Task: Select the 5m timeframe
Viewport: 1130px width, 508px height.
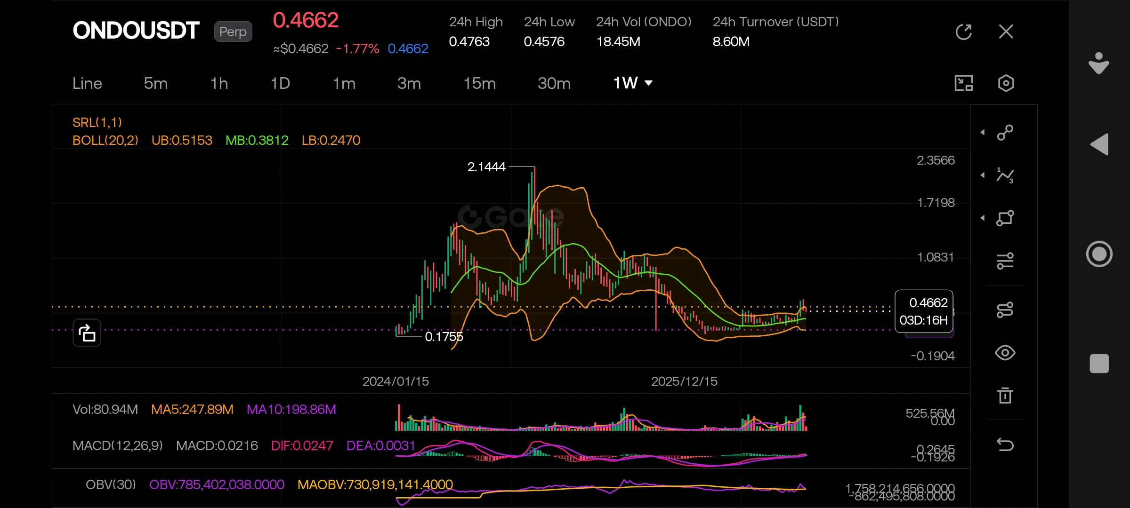Action: click(x=156, y=83)
